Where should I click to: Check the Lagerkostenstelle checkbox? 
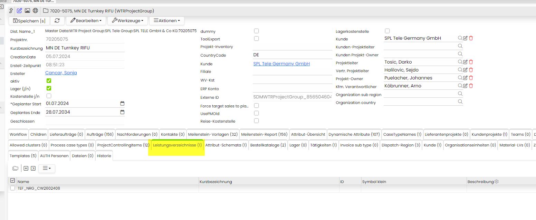[x=387, y=31]
